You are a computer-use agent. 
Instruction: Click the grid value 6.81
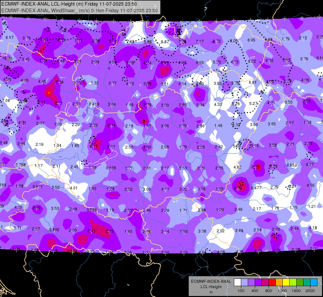[x=252, y=82]
